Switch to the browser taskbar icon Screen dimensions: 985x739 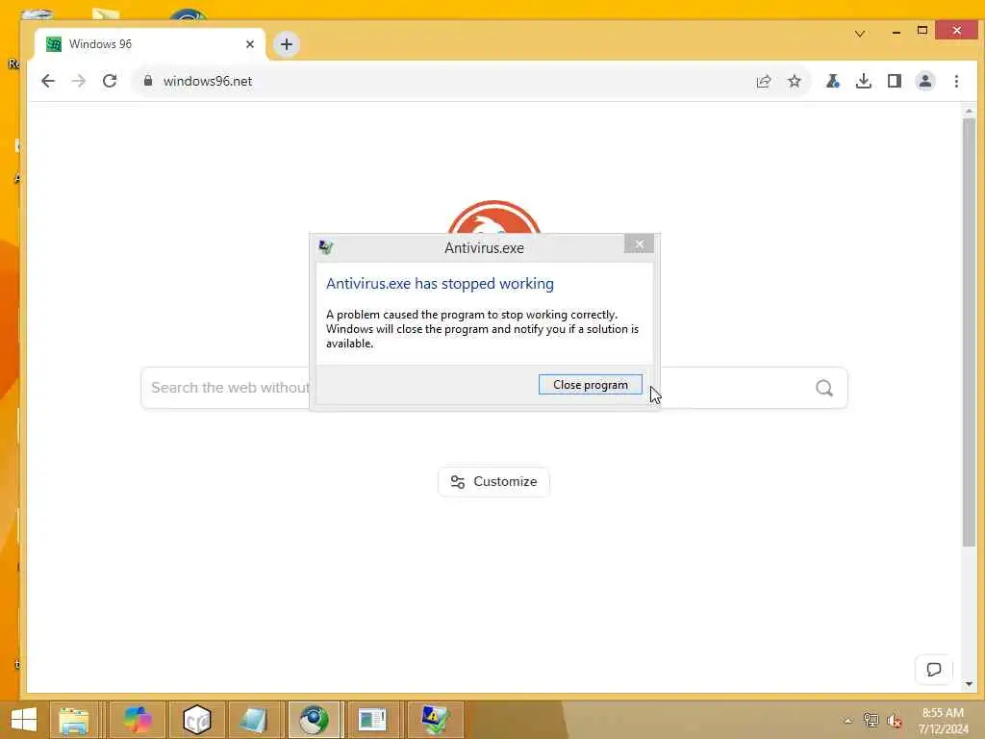point(314,720)
